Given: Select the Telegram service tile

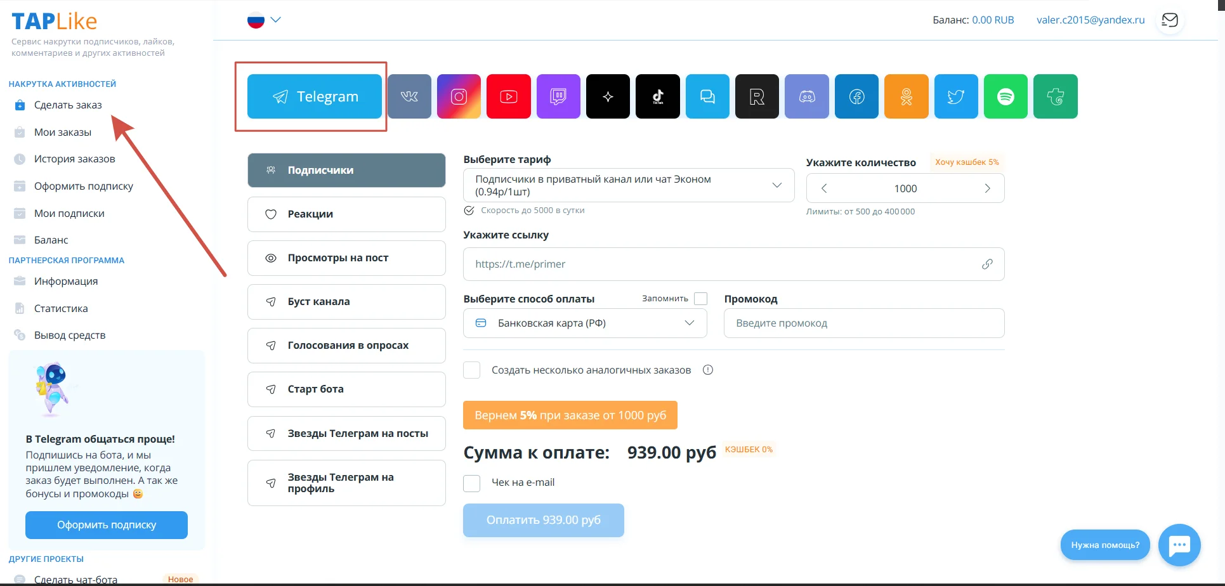Looking at the screenshot, I should [x=315, y=96].
